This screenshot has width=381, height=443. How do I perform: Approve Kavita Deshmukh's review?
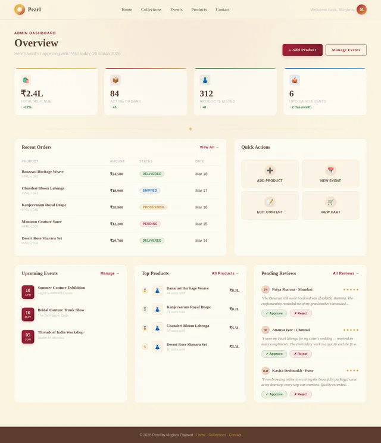tap(274, 394)
